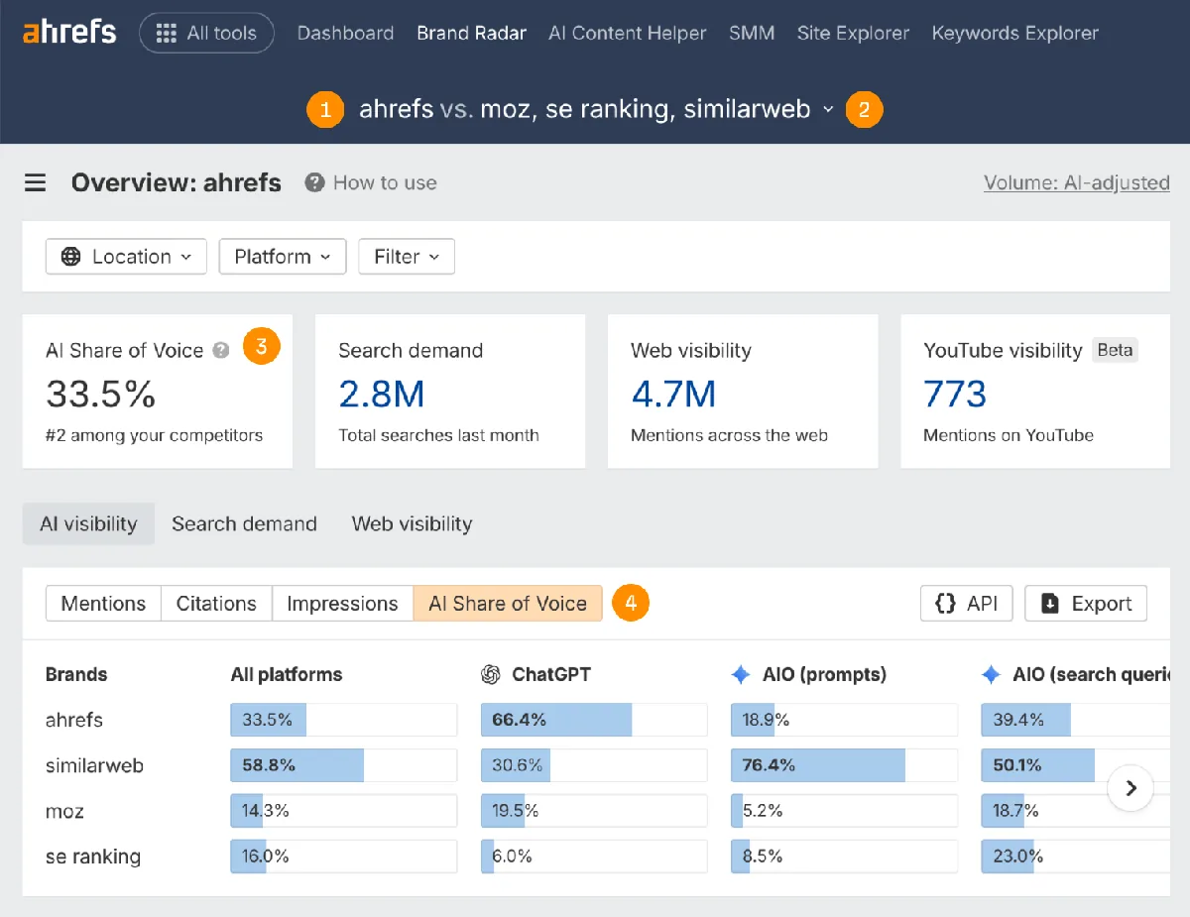The height and width of the screenshot is (917, 1190).
Task: Click the How to use help link
Action: (385, 182)
